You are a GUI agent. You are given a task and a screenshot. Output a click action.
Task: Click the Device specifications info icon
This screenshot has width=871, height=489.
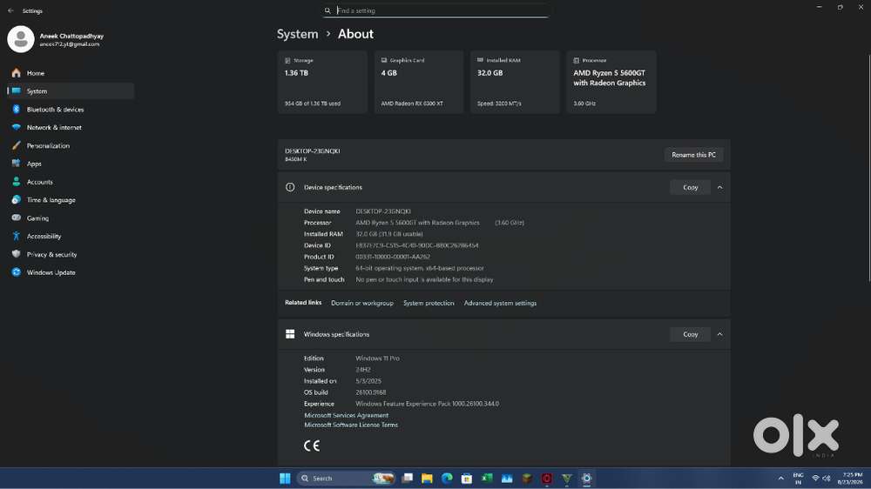tap(290, 187)
